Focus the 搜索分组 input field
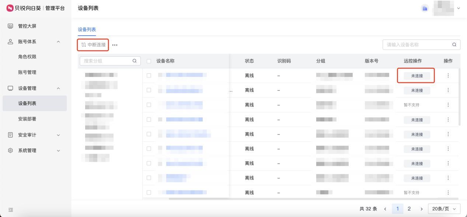 [110, 61]
